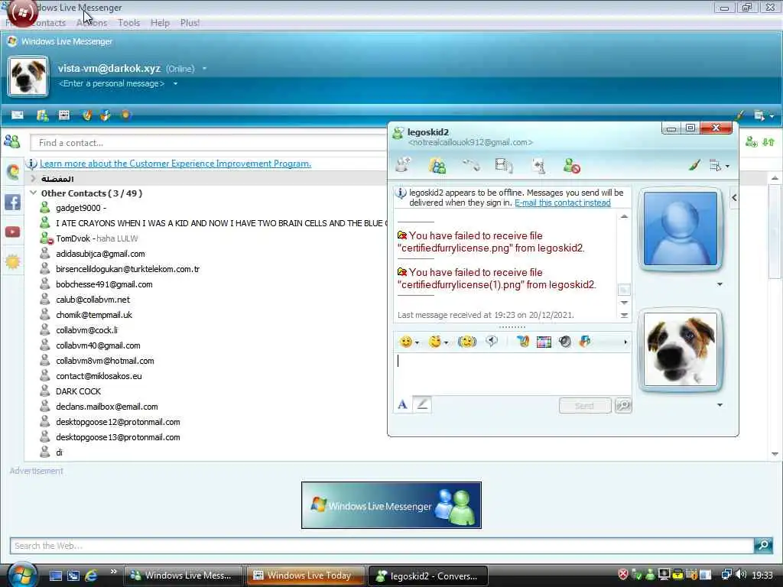The height and width of the screenshot is (587, 783).
Task: Open the YouTube tab in left sidebar
Action: 13,232
